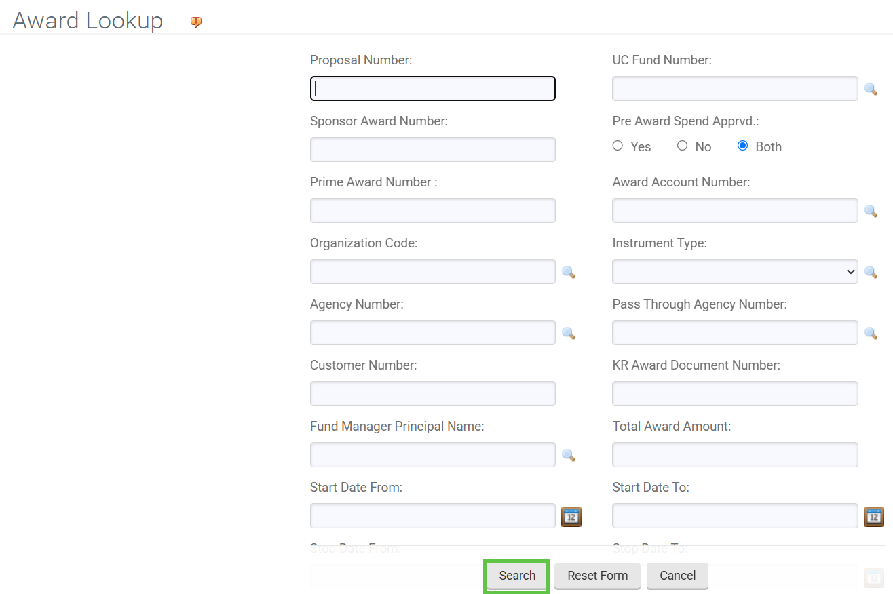This screenshot has height=594, width=893.
Task: Focus the Pass Through Agency Number field
Action: point(735,332)
